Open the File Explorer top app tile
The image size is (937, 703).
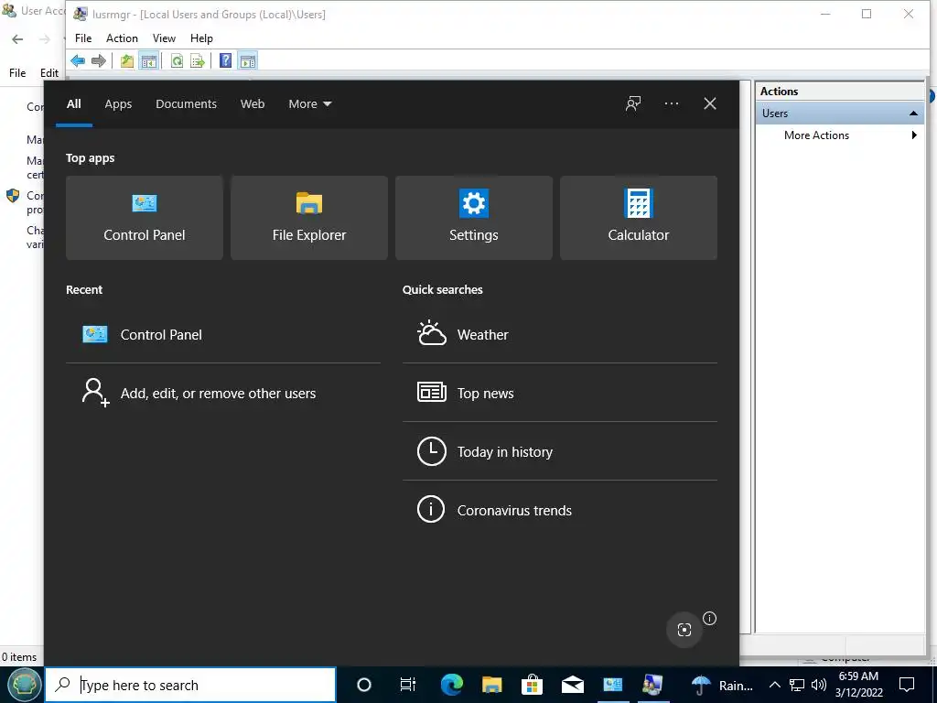point(309,218)
